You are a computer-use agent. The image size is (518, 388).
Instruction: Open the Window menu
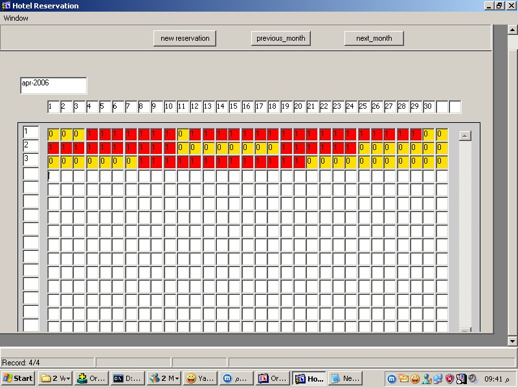coord(16,18)
